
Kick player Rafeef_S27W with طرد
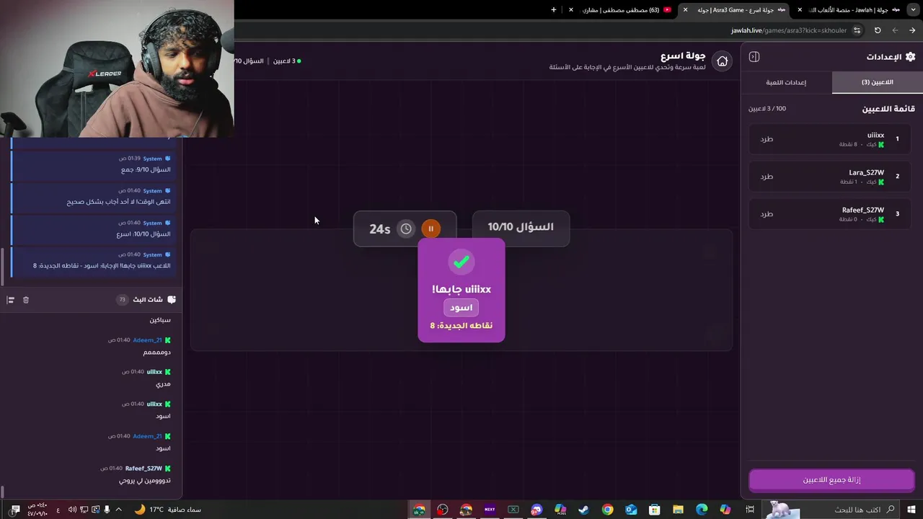point(767,214)
